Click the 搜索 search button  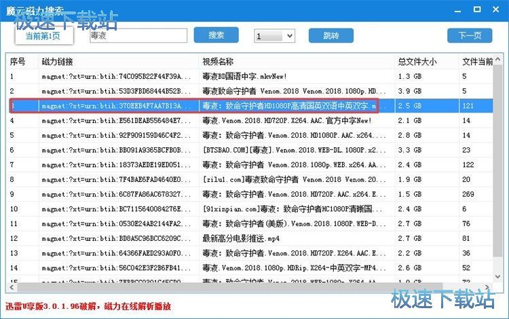216,35
